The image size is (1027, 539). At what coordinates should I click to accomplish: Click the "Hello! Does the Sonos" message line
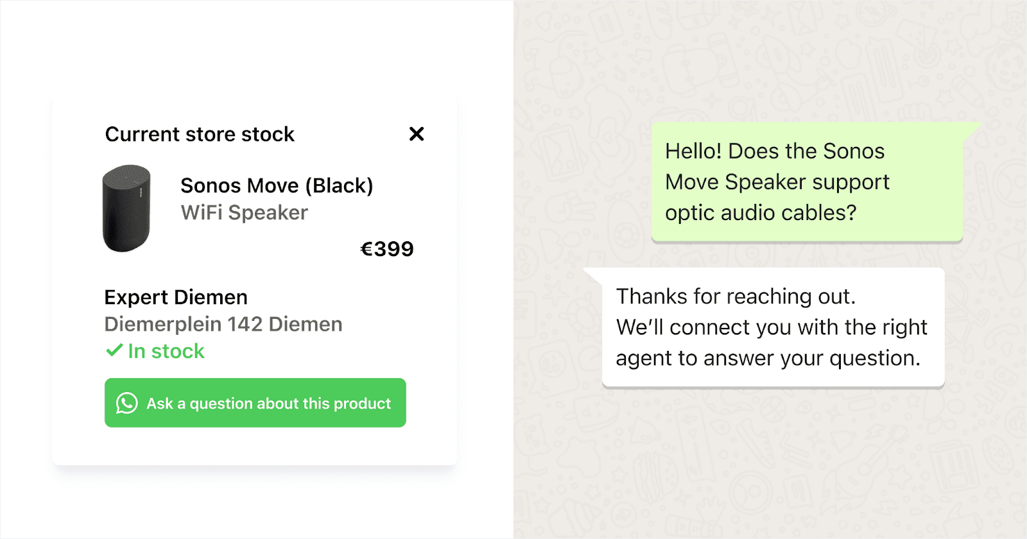[775, 151]
